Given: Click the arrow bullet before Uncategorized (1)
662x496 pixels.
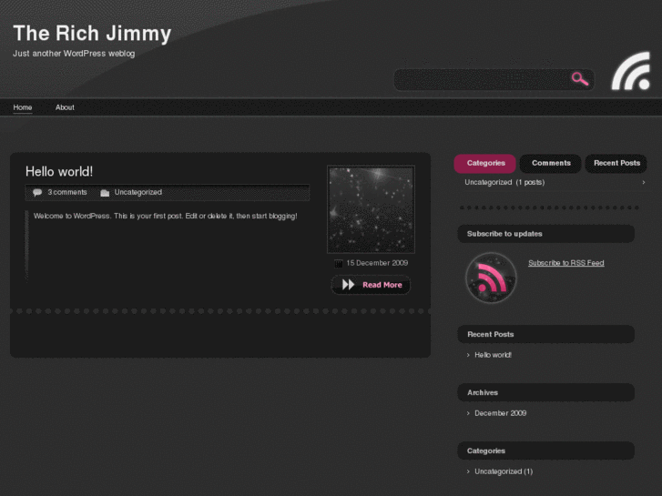Looking at the screenshot, I should (468, 471).
